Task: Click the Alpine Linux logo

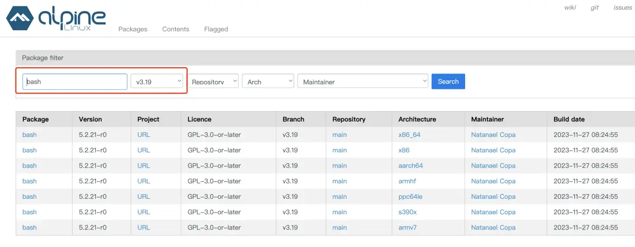Action: click(56, 19)
